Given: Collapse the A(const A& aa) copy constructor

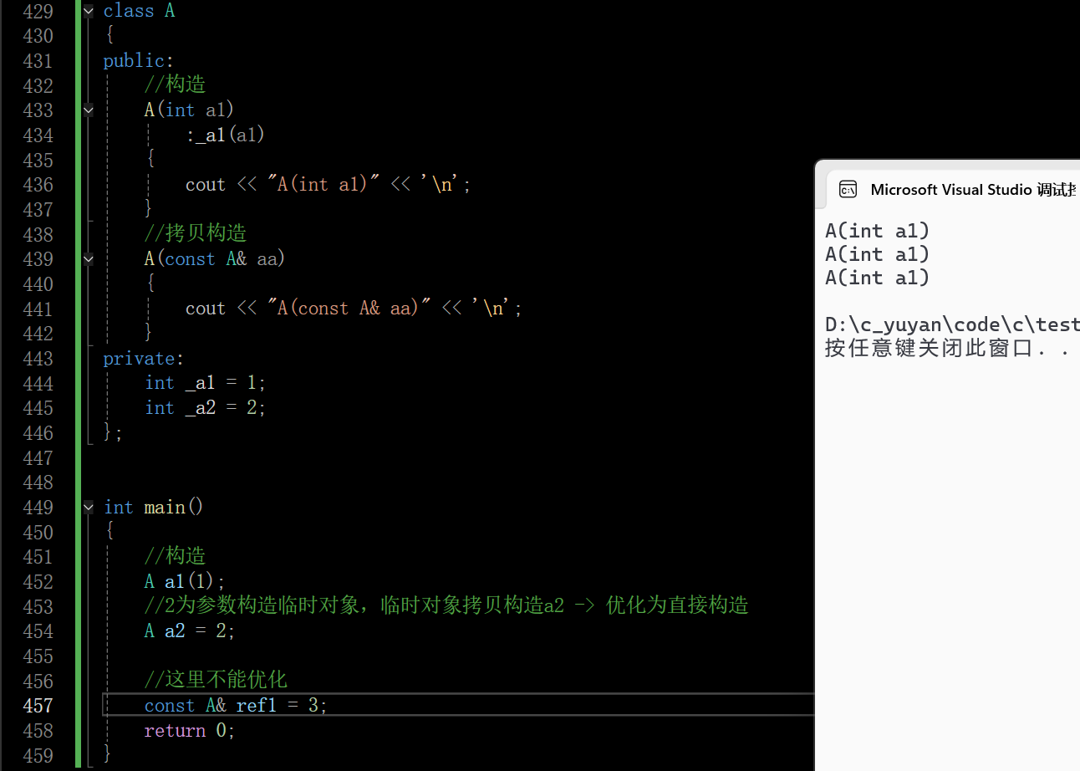Looking at the screenshot, I should [89, 259].
